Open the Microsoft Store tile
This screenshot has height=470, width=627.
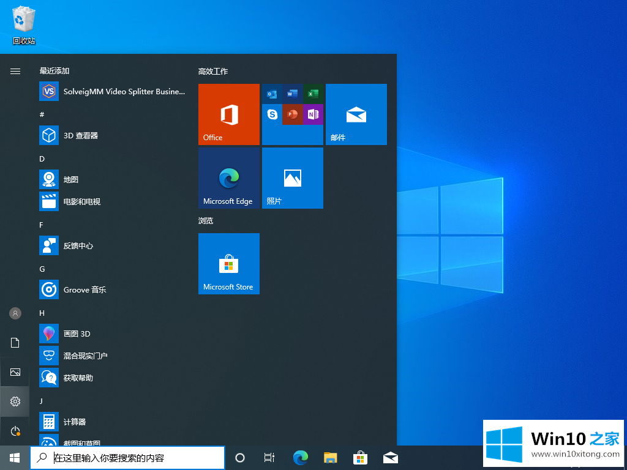click(229, 264)
